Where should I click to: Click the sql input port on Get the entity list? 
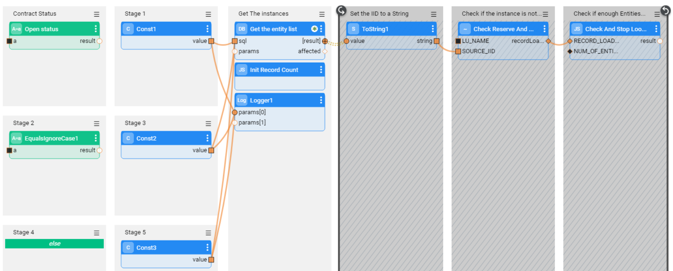(x=235, y=41)
